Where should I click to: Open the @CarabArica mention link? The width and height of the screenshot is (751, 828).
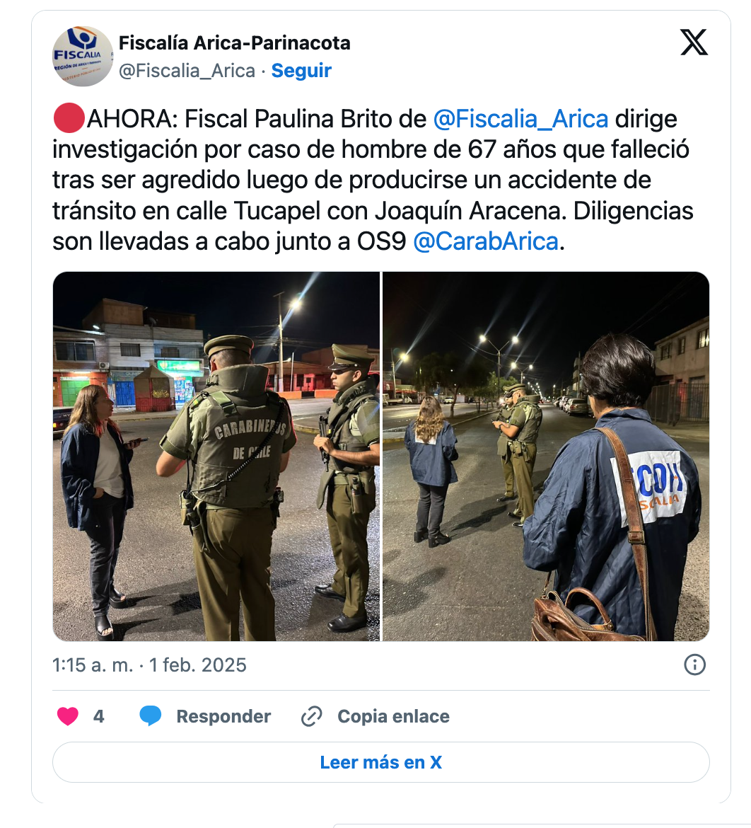click(486, 241)
